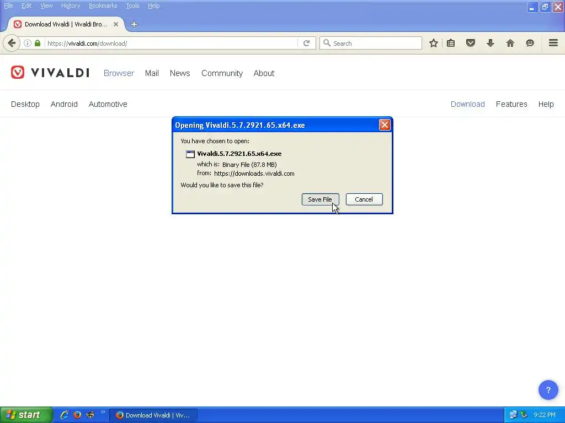Viewport: 565px width, 423px height.
Task: Click the Download Vivaldi taskbar button
Action: coord(153,415)
